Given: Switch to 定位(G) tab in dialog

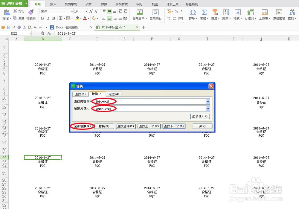Looking at the screenshot, I should click(x=114, y=94).
